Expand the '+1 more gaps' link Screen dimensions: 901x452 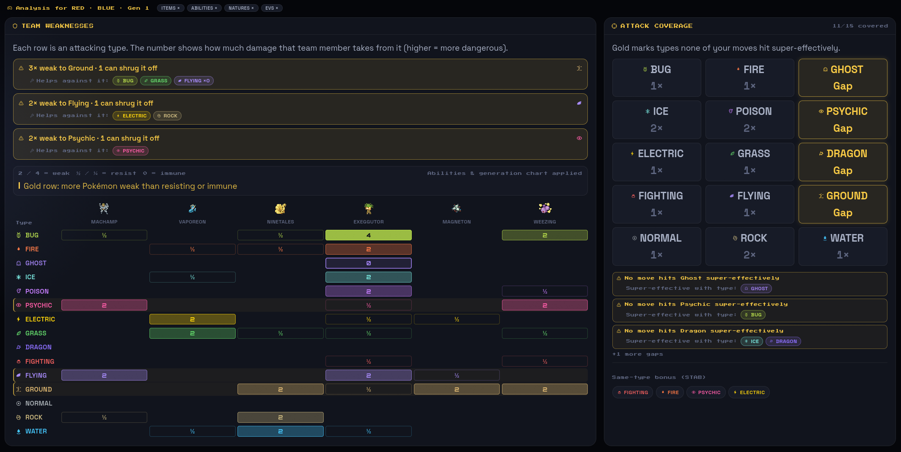point(637,354)
